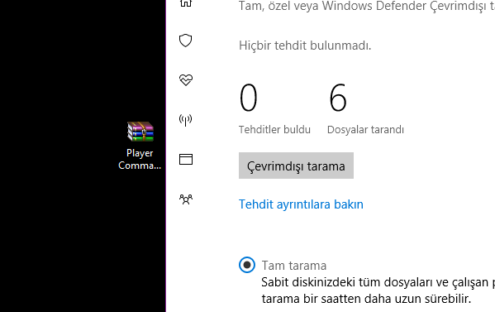Select the Tam tarama radio option
Image resolution: width=495 pixels, height=312 pixels.
coord(247,265)
